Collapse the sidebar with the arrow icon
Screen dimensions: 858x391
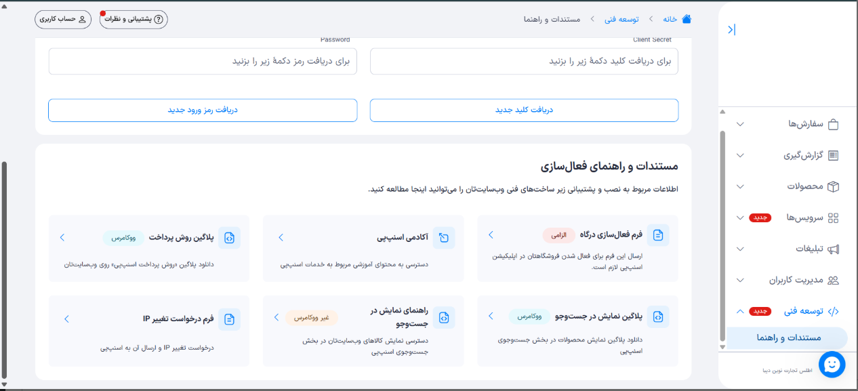click(731, 30)
